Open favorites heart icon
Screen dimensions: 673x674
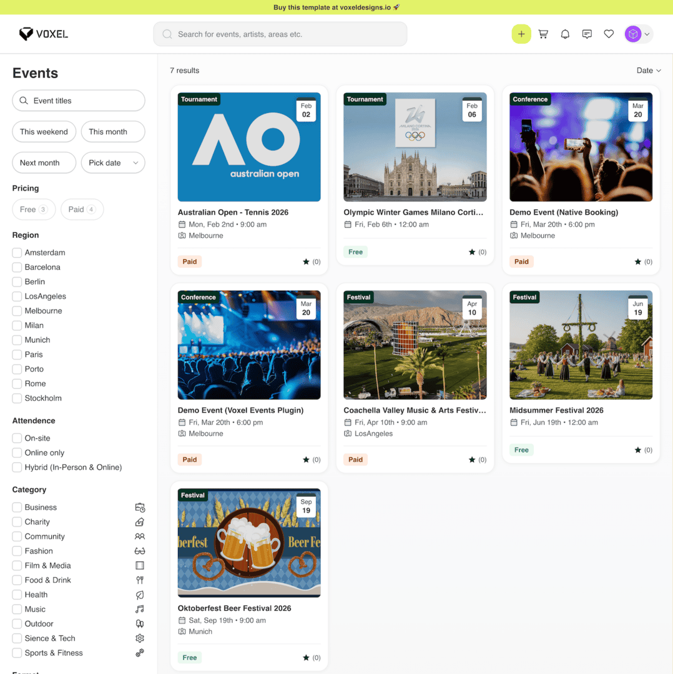click(609, 34)
